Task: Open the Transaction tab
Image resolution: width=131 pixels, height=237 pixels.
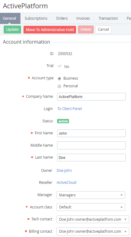Action: [108, 18]
